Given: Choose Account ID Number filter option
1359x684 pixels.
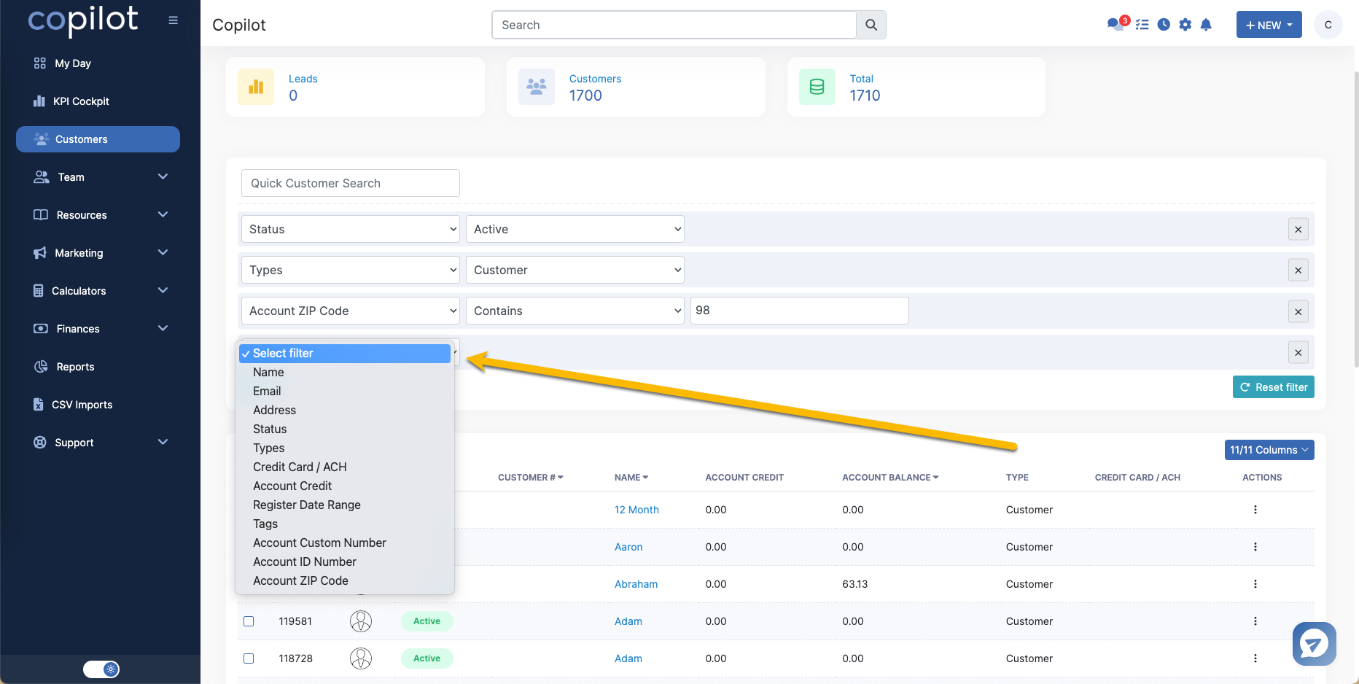Looking at the screenshot, I should pos(345,561).
